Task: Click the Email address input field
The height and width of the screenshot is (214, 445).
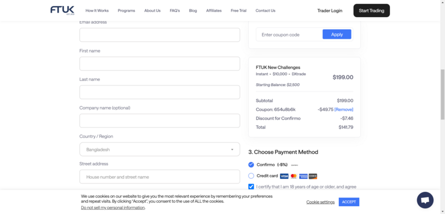Action: pyautogui.click(x=160, y=35)
